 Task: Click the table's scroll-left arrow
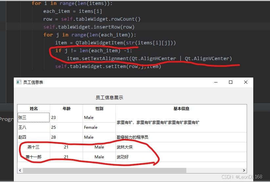pos(20,170)
